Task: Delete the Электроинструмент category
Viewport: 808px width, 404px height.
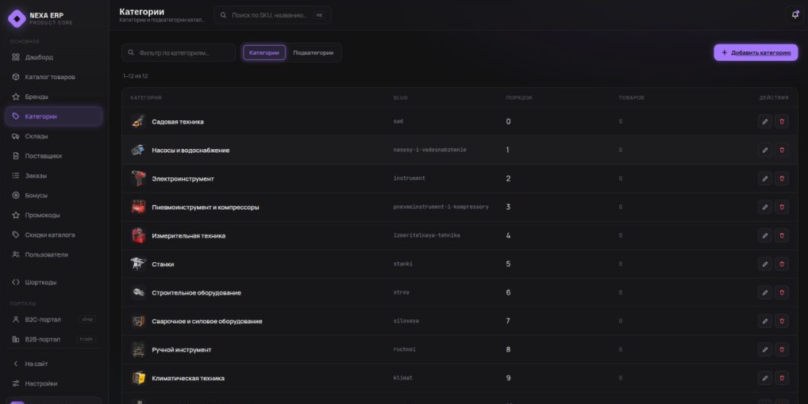Action: (782, 178)
